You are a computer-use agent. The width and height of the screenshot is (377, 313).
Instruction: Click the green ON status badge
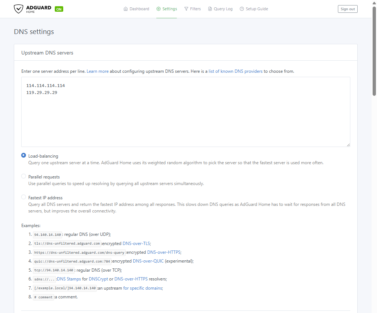(x=59, y=9)
